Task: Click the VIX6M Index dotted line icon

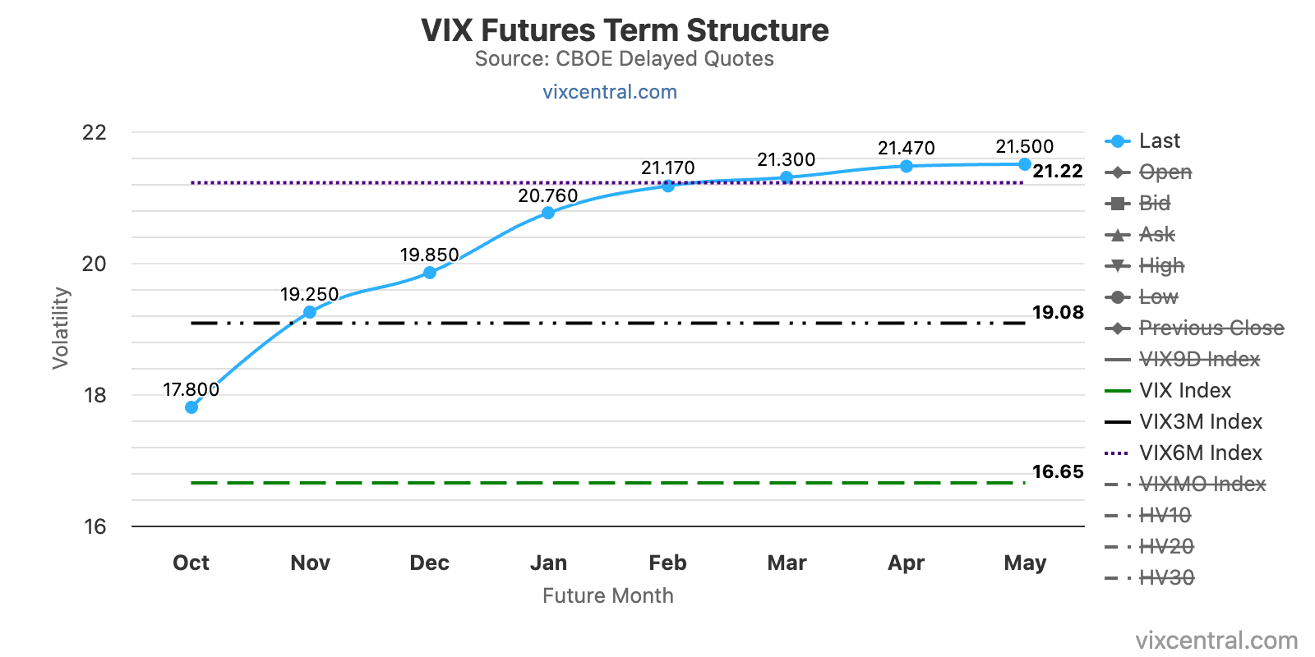Action: click(1117, 453)
